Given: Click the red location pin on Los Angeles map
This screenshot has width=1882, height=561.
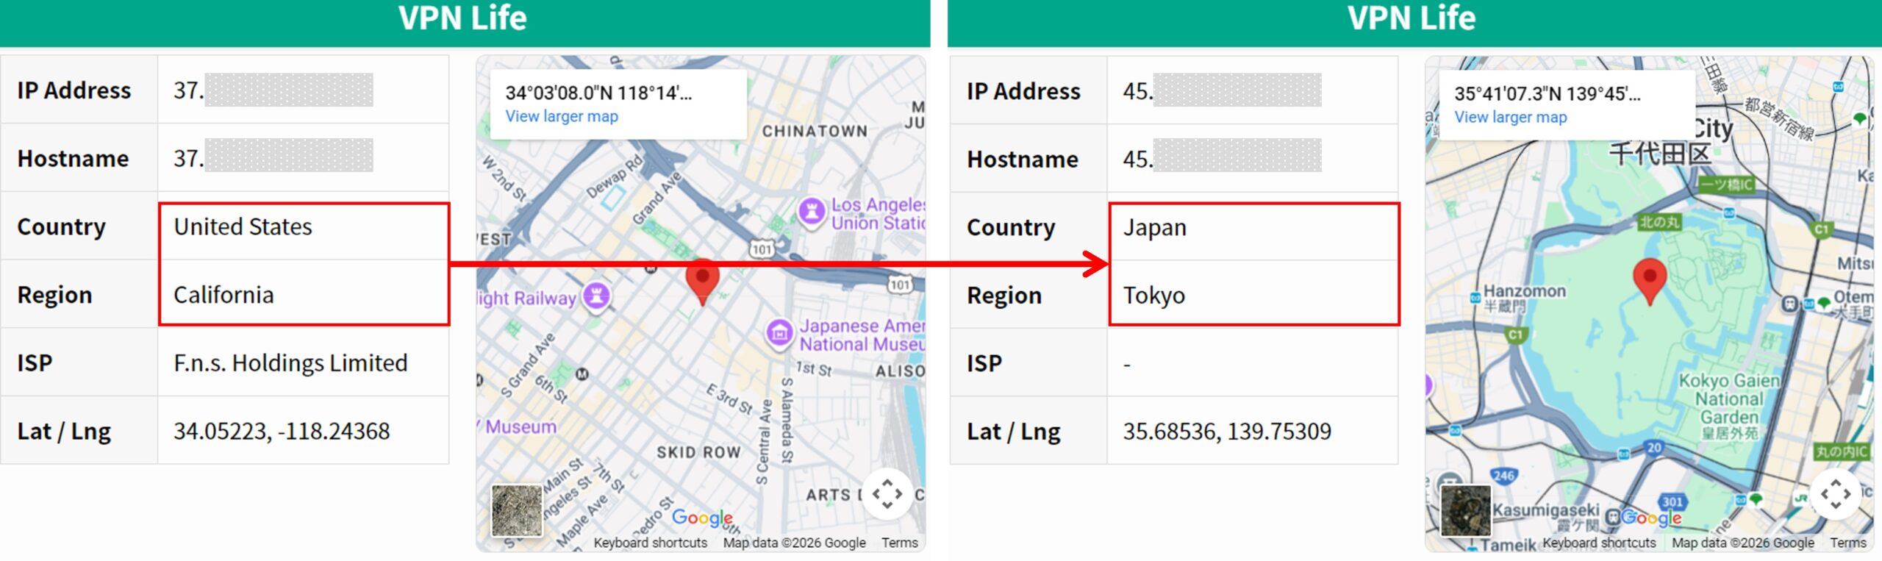Looking at the screenshot, I should [x=702, y=281].
